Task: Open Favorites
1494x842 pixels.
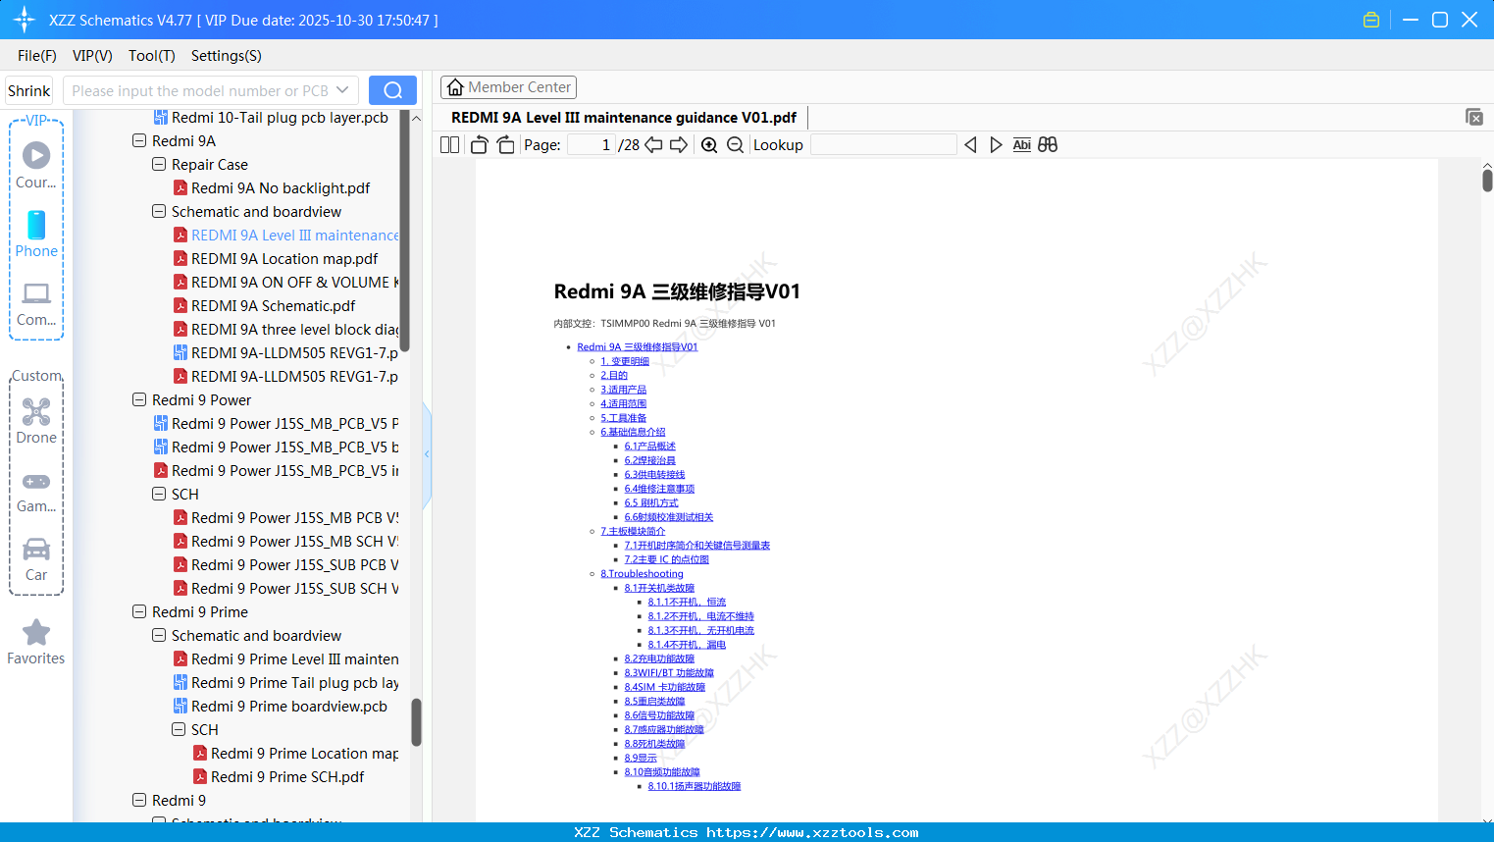Action: (x=36, y=643)
